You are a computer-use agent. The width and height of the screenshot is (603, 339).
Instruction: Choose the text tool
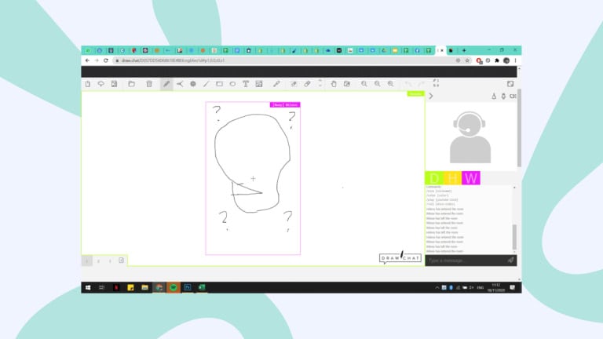(246, 84)
